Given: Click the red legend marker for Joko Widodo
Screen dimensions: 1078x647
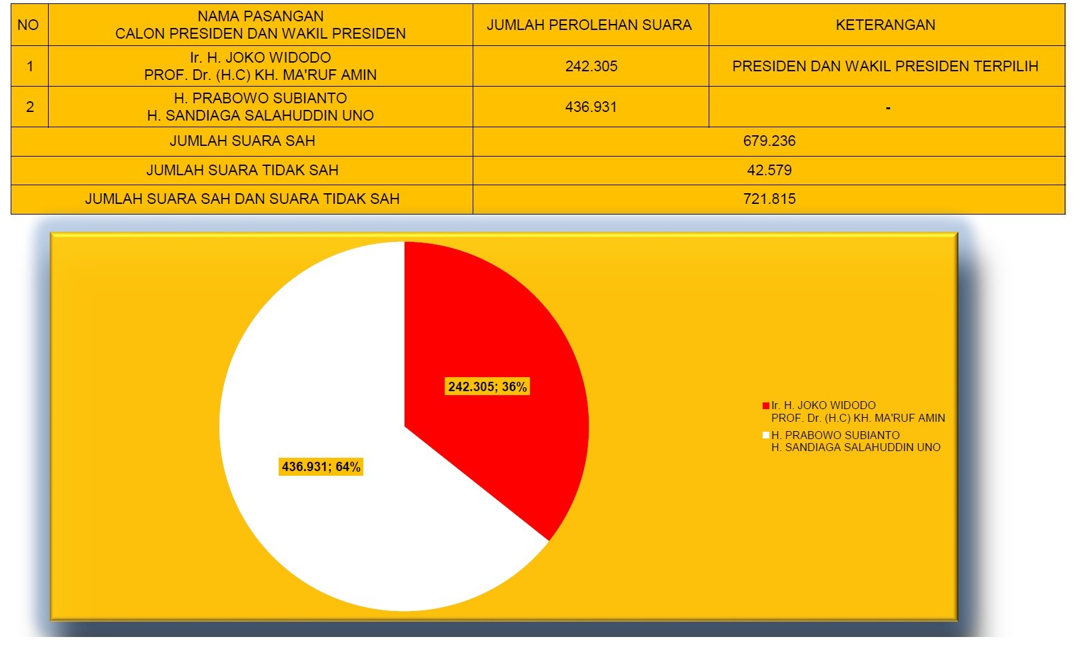Looking at the screenshot, I should 766,406.
